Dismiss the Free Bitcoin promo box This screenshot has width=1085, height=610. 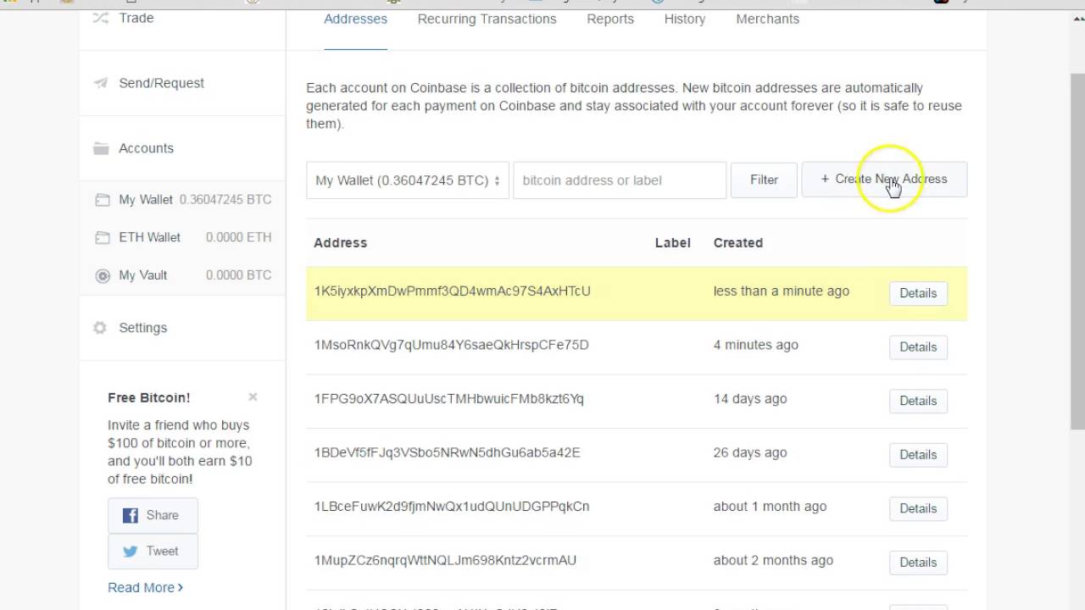coord(253,396)
